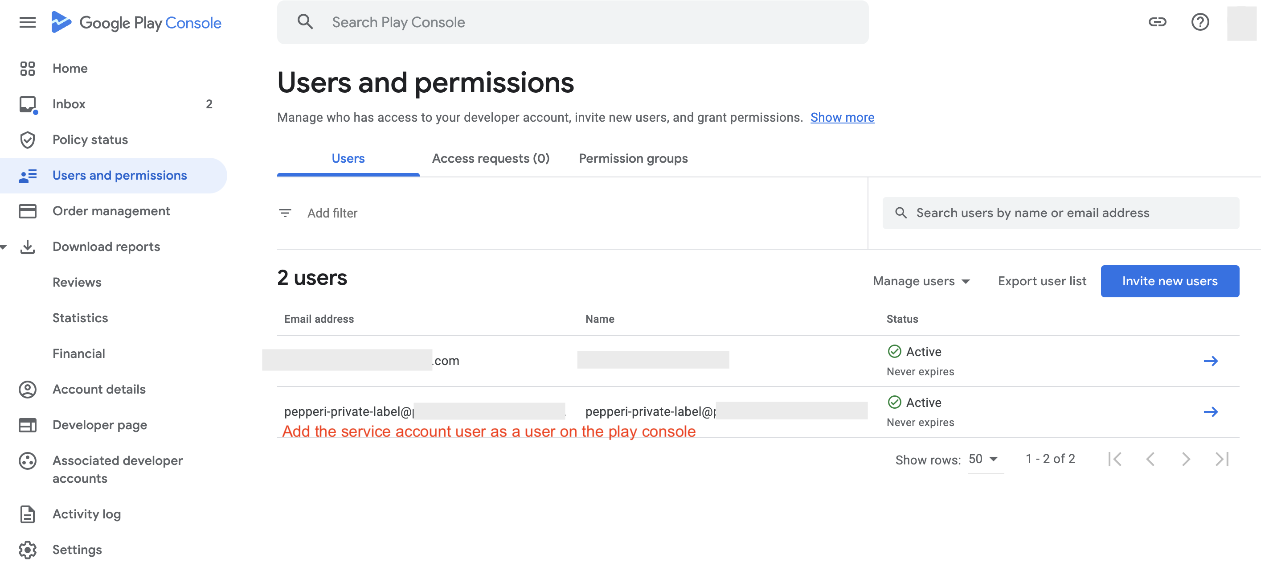Click the Email address column header

[319, 319]
